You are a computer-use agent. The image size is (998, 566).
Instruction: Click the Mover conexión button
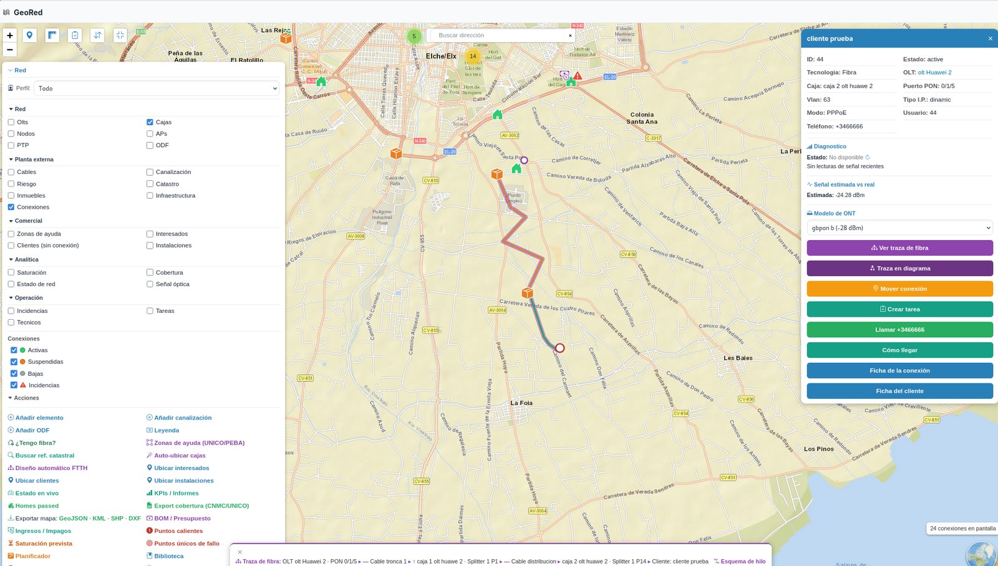pos(899,289)
